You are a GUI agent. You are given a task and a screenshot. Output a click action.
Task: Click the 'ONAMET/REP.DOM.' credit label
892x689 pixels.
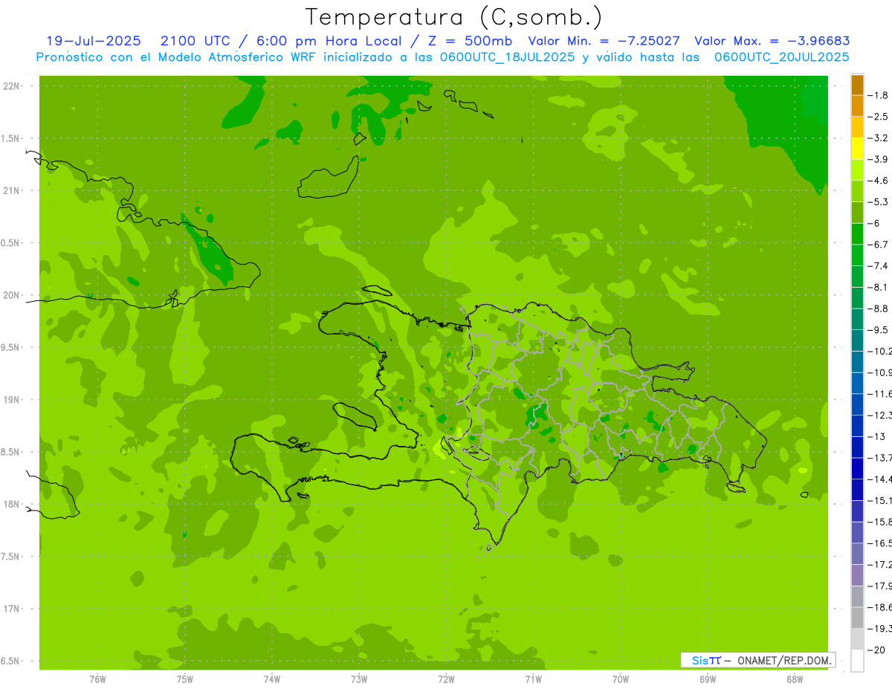coord(784,660)
